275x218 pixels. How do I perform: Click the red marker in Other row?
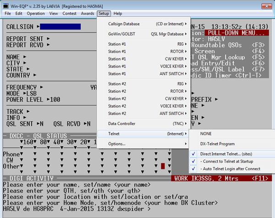tap(163, 166)
